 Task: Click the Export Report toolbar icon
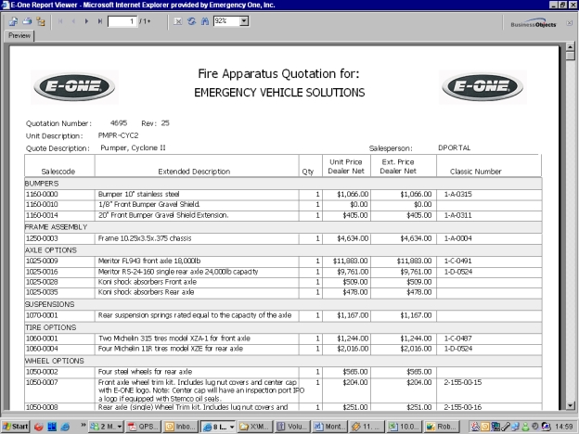13,21
